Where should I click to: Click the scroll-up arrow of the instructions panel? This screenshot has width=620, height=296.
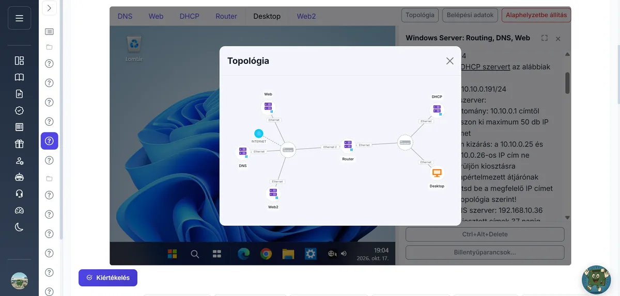click(x=567, y=55)
